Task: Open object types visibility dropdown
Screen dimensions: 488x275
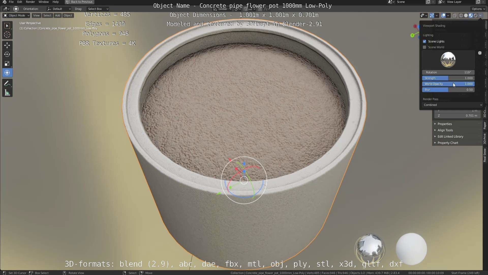Action: [x=424, y=16]
